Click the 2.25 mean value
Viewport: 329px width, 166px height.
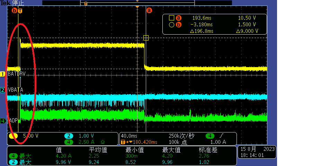pyautogui.click(x=94, y=156)
